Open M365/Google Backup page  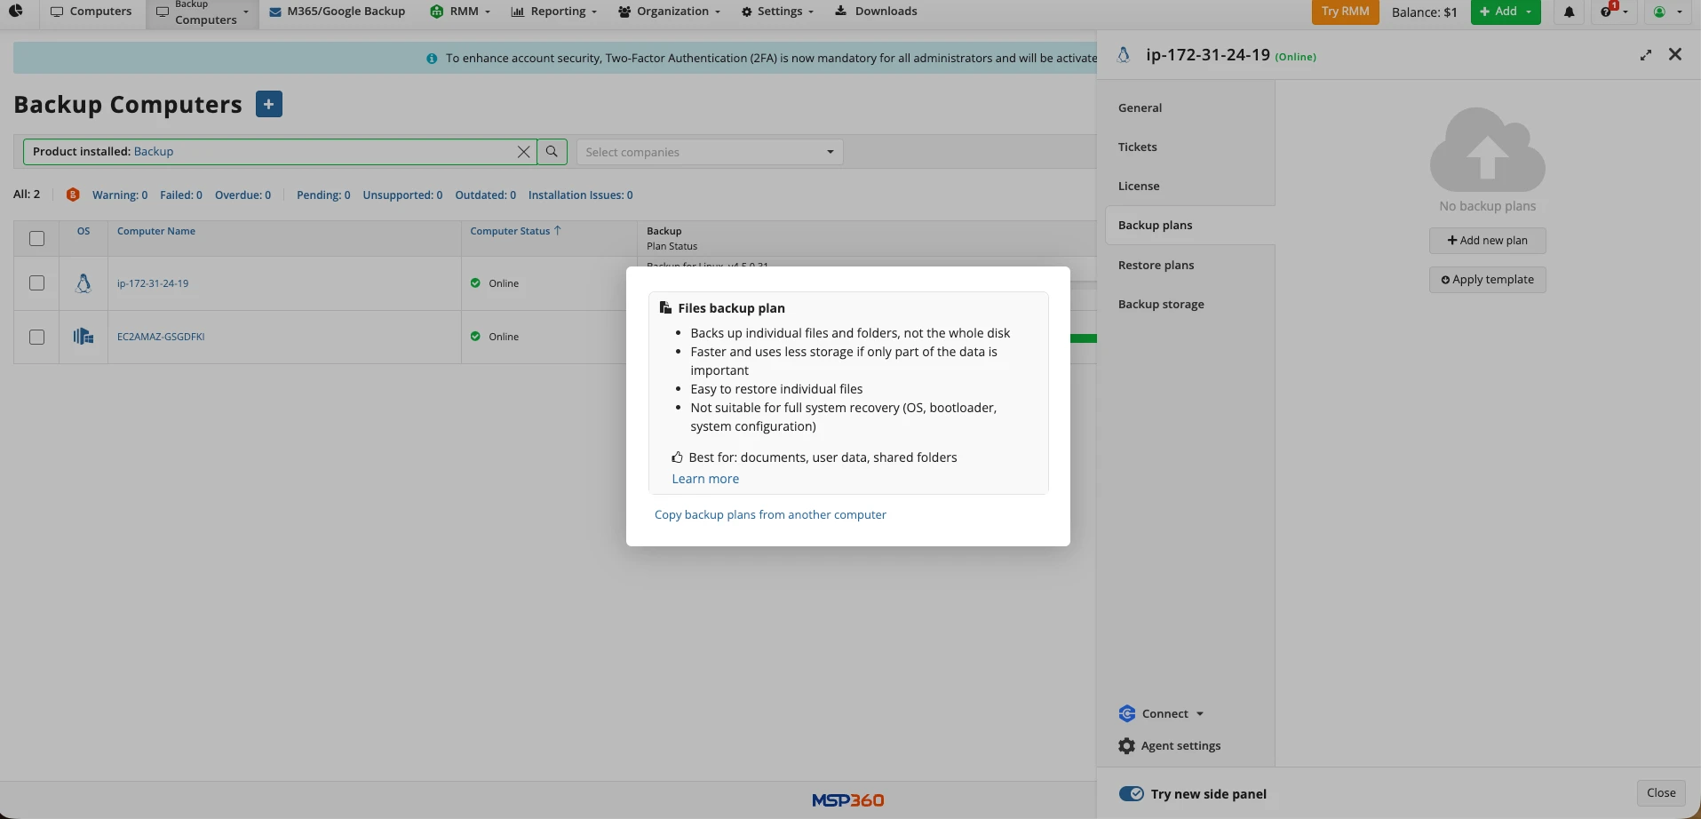tap(338, 12)
